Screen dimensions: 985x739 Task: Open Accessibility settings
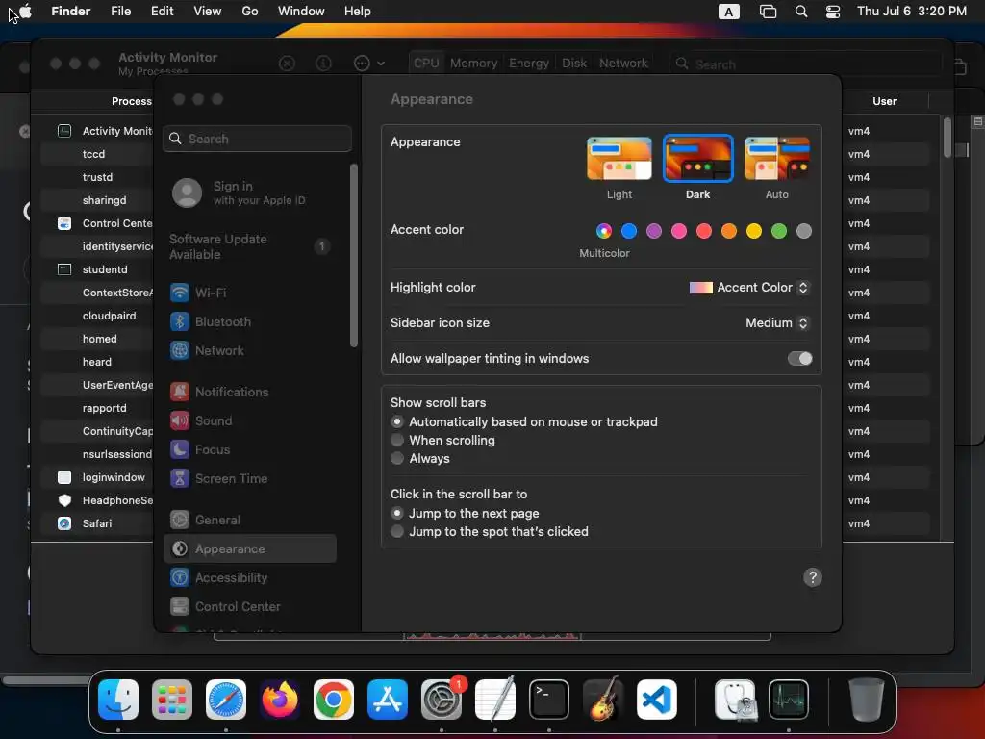point(251,578)
